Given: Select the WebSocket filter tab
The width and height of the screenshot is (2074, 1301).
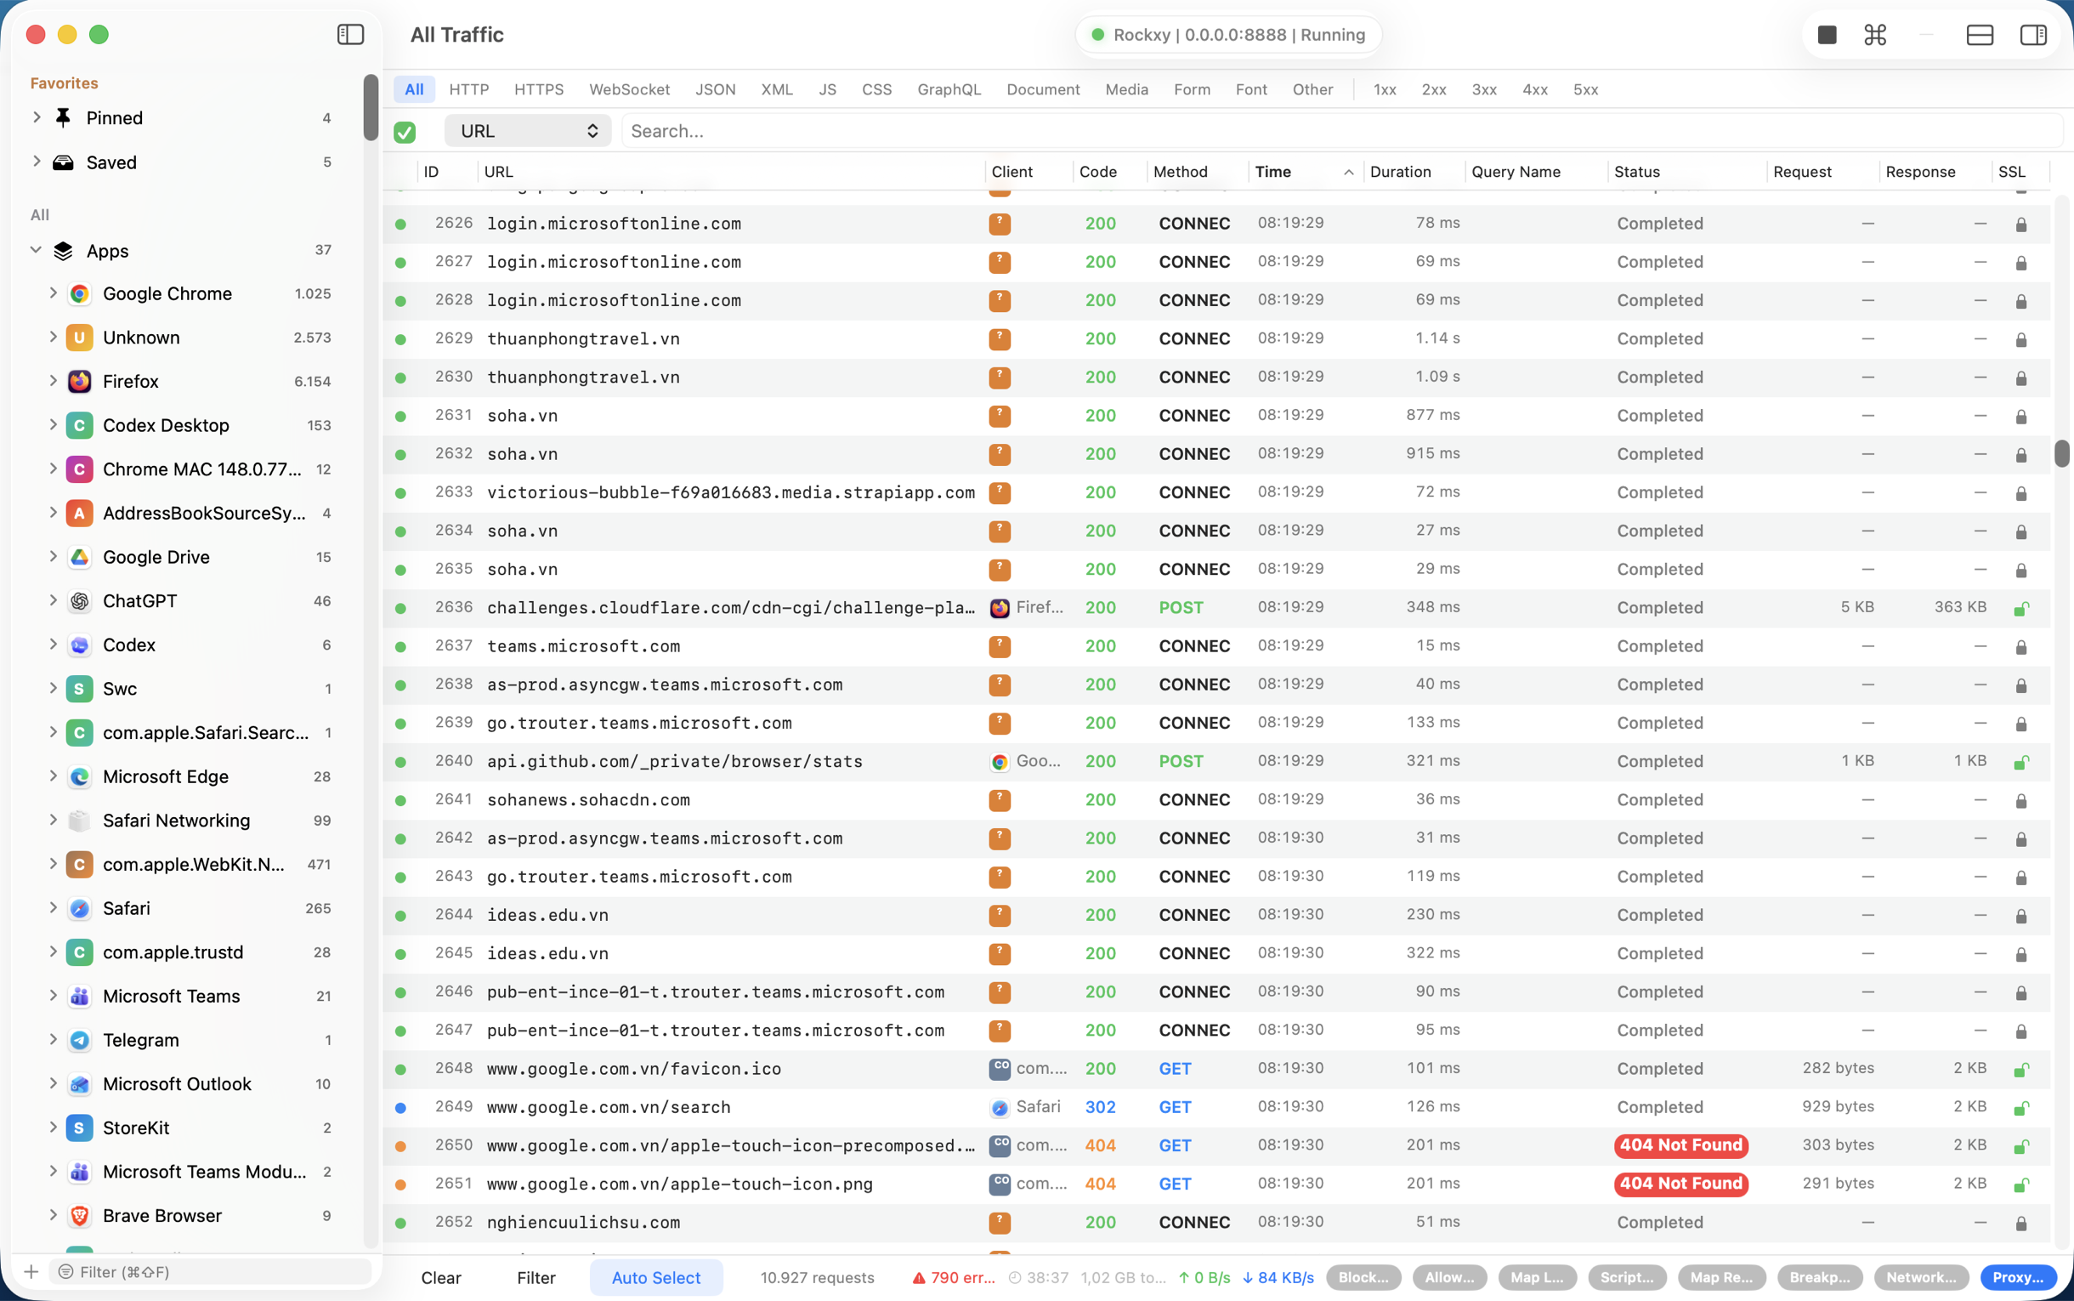Looking at the screenshot, I should 628,89.
